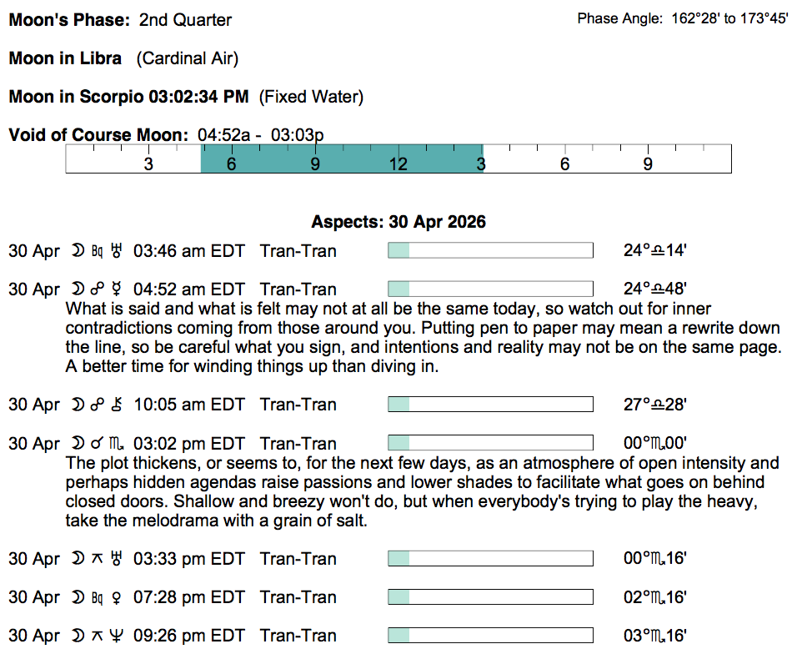Click the 00°16' Scorpio position in the 03:33 pm row

pos(654,559)
